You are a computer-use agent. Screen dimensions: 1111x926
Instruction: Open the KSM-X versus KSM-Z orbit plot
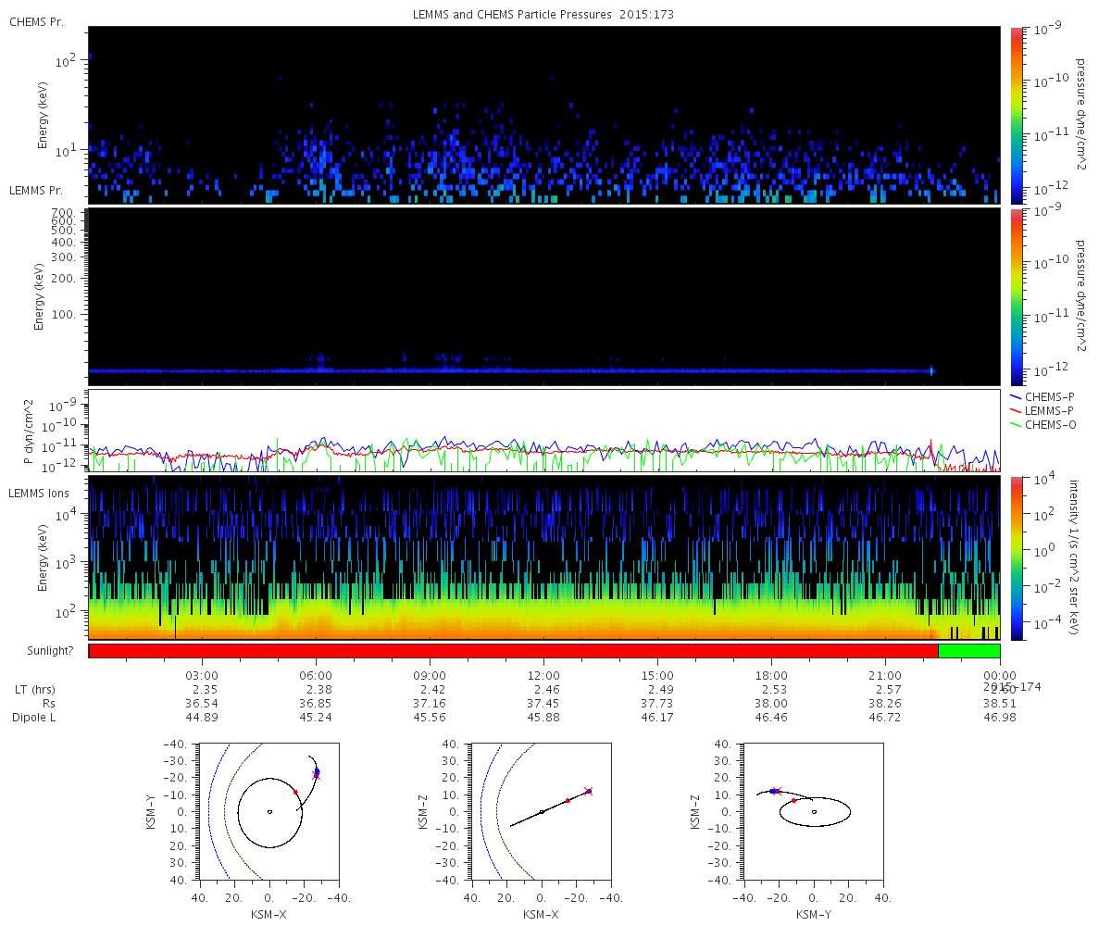[542, 811]
